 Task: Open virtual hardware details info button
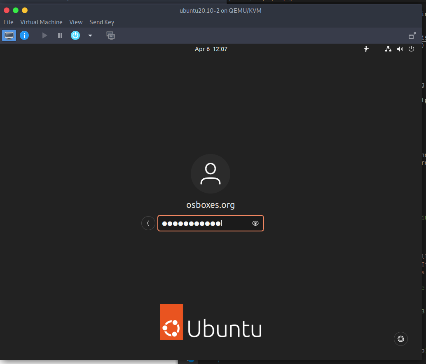tap(24, 35)
